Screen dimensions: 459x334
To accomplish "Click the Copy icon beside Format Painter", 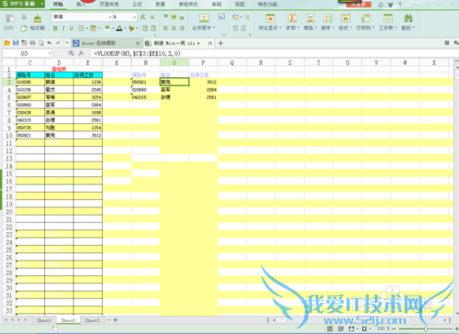I will tap(24, 28).
